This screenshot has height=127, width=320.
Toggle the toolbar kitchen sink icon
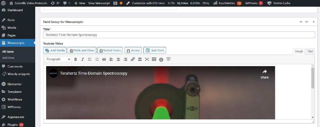tap(154, 59)
